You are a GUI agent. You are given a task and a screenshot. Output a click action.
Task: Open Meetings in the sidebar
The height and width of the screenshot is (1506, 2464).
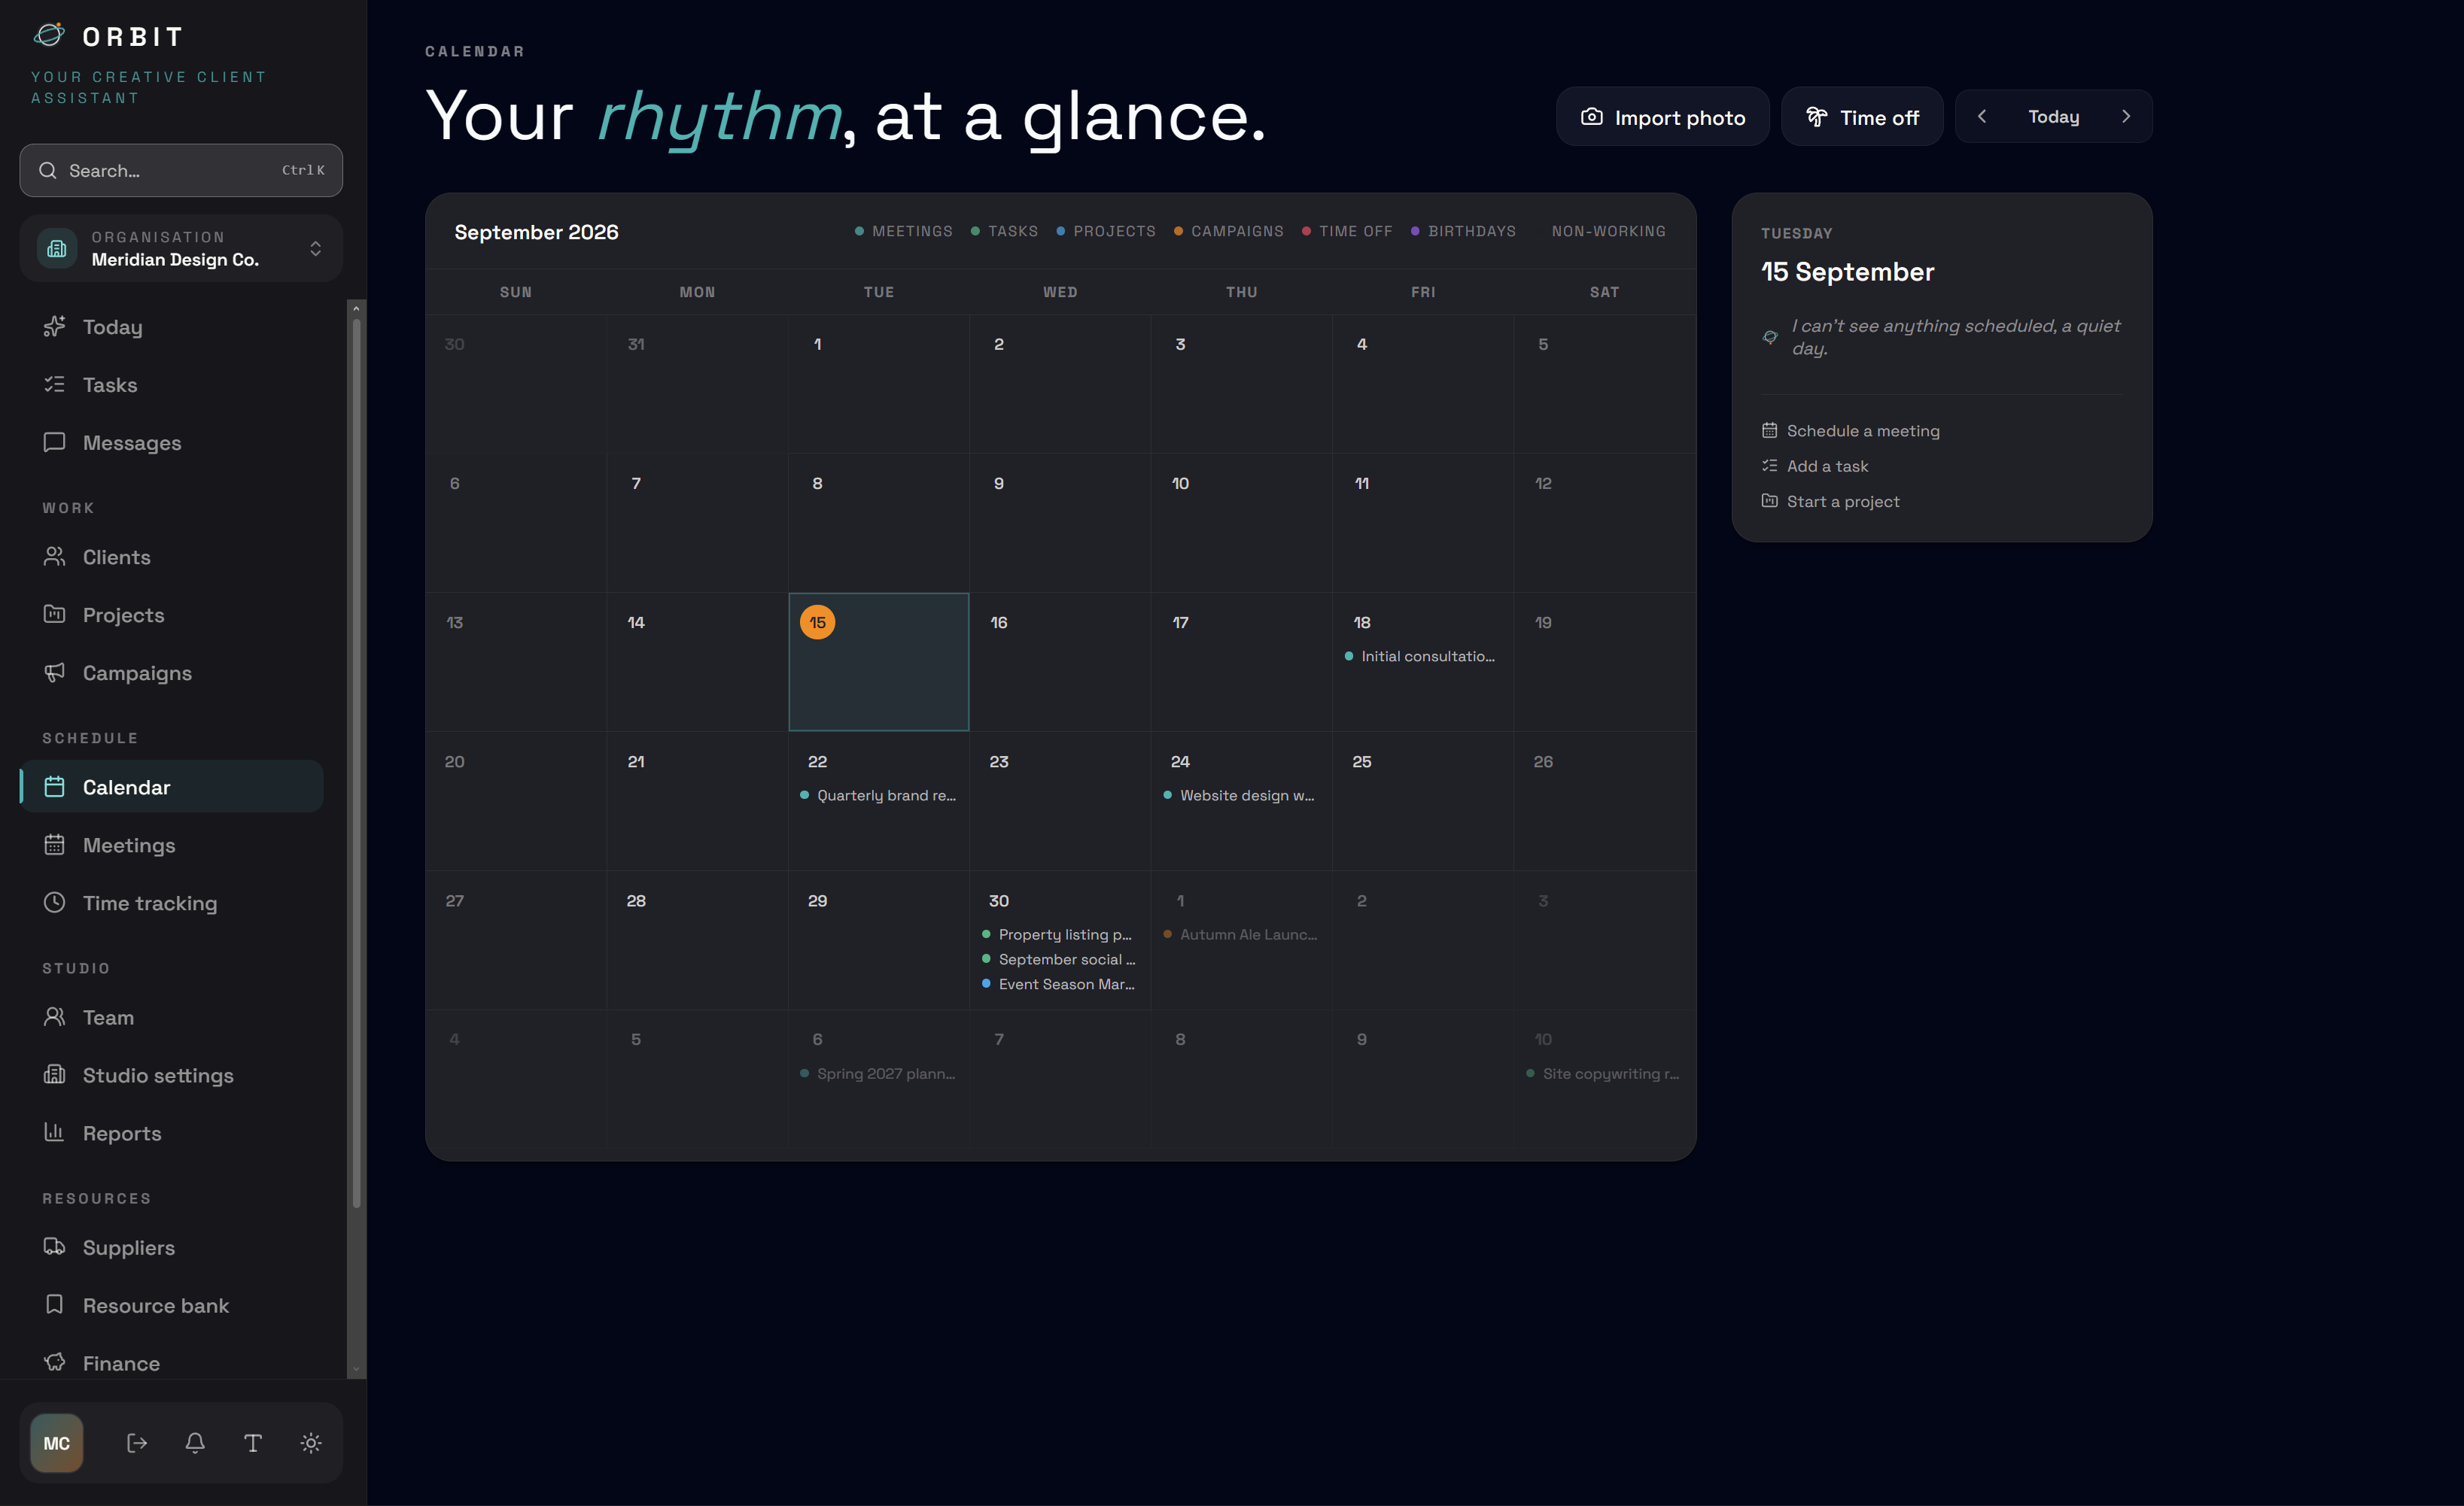point(171,846)
